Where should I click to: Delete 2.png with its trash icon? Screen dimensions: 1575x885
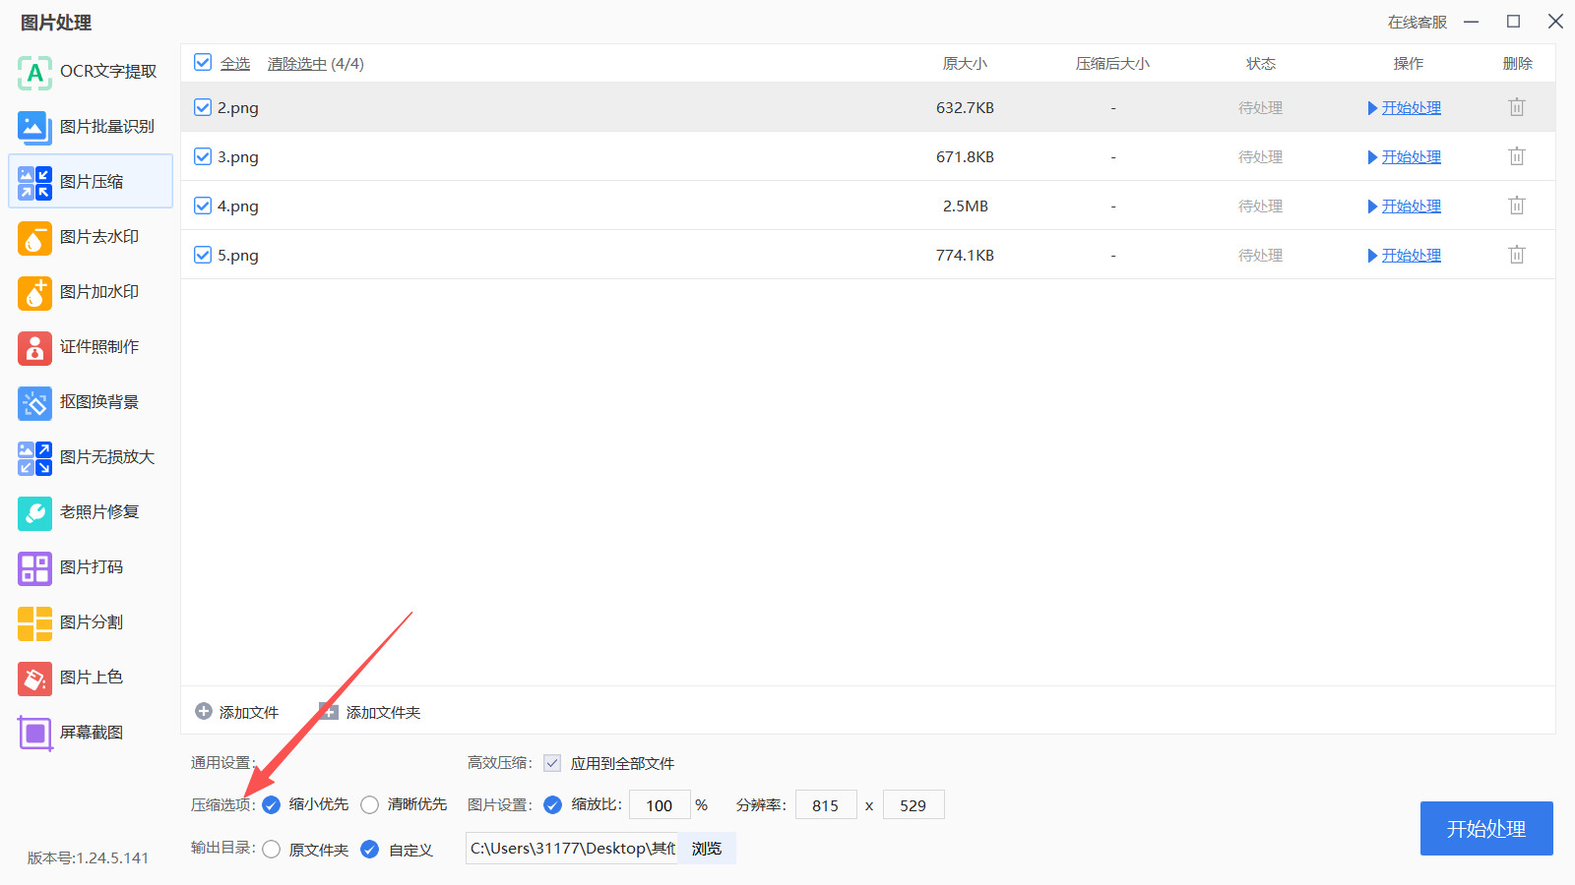[x=1517, y=107]
